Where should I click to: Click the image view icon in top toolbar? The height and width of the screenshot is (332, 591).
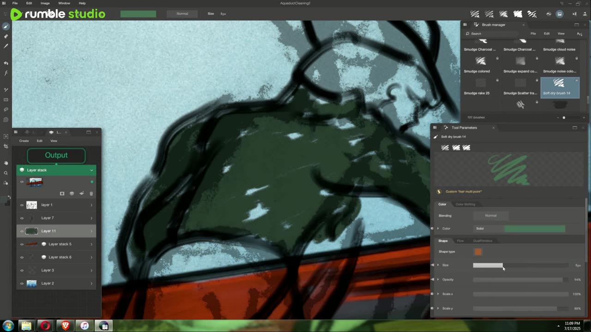pos(560,14)
